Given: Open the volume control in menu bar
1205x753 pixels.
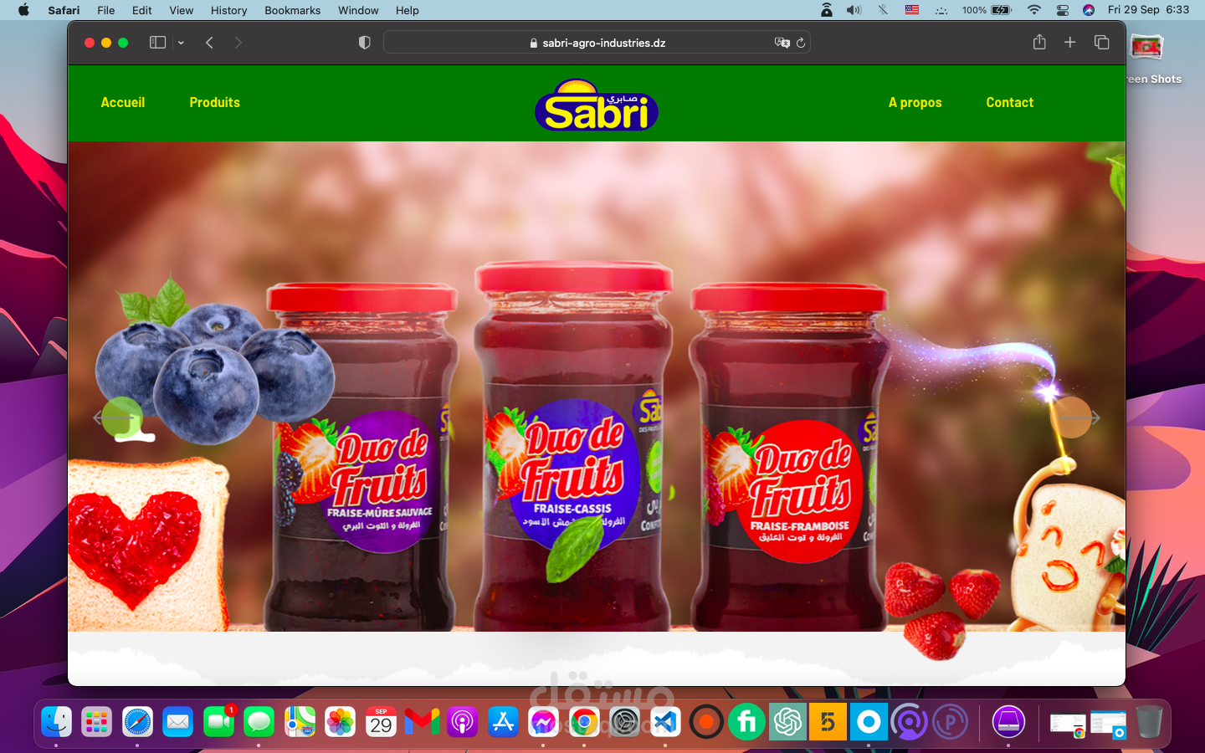Looking at the screenshot, I should (x=854, y=10).
